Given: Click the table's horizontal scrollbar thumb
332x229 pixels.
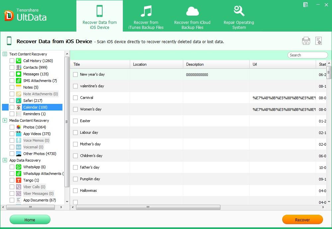Looking at the screenshot, I should coord(148,207).
